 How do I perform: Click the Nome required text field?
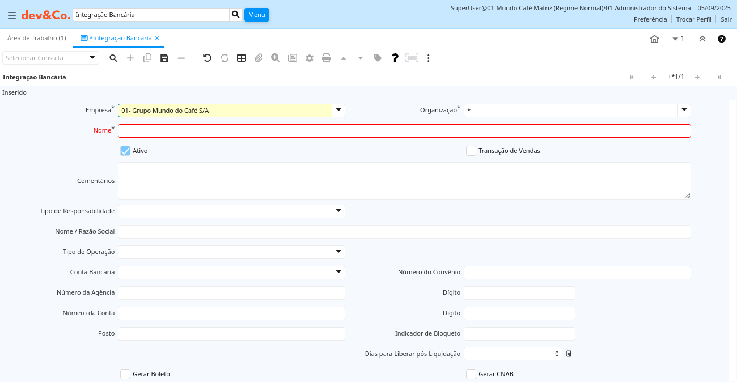coord(404,131)
